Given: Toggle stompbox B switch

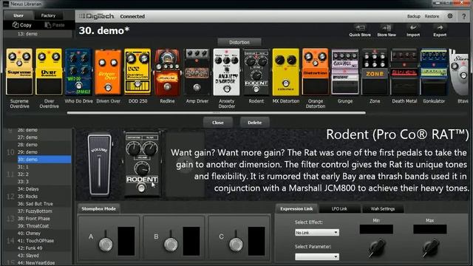Looking at the screenshot, I should [171, 244].
